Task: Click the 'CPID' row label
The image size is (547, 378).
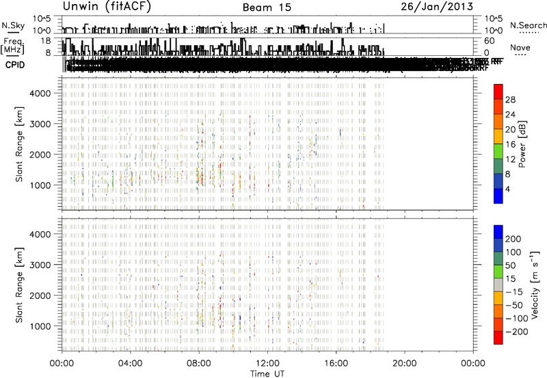Action: [x=15, y=65]
